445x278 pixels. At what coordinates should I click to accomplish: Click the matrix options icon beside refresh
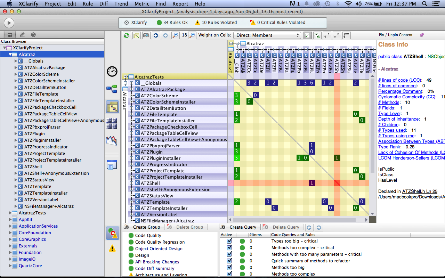click(x=137, y=35)
